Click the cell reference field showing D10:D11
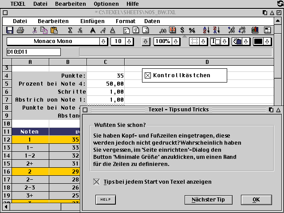The image size is (284, 213). click(34, 52)
